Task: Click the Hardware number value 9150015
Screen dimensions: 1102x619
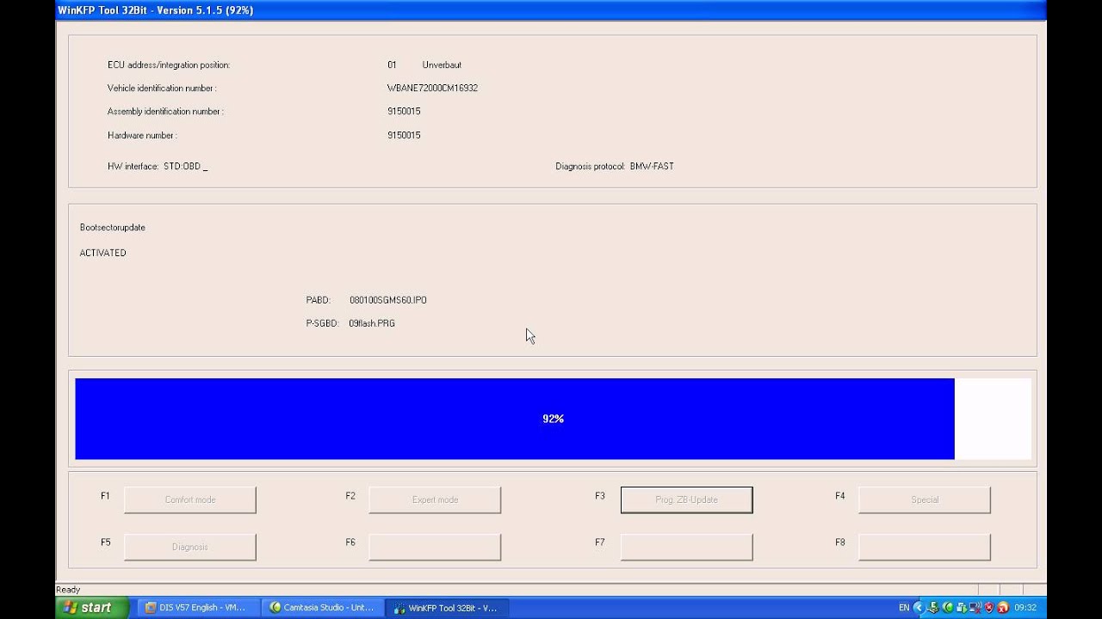Action: (404, 135)
